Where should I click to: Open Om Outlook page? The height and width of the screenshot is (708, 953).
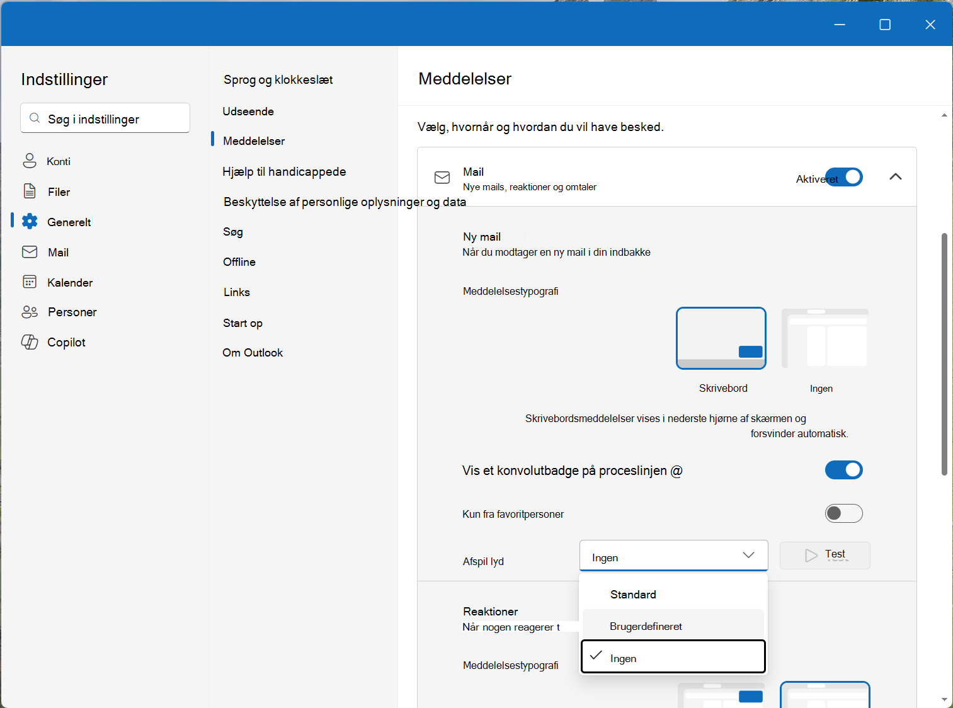(x=253, y=352)
